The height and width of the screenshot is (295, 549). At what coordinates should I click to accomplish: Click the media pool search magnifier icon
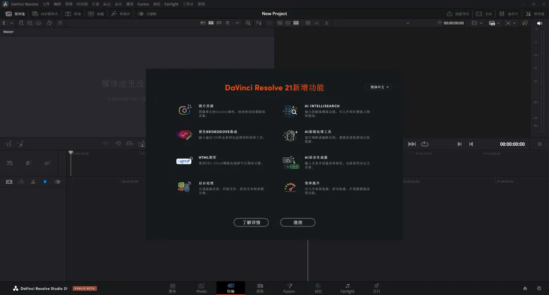[x=248, y=23]
